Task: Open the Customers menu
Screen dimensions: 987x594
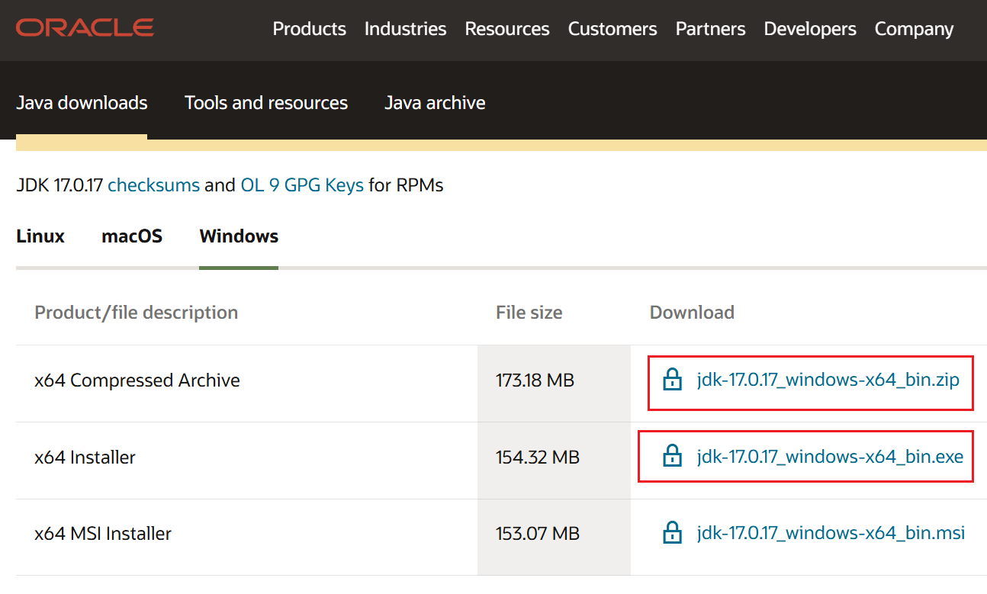Action: coord(612,29)
